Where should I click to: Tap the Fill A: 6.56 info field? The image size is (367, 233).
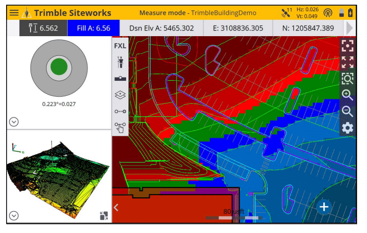[x=94, y=28]
